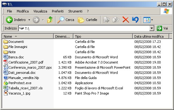Click the Windows logo throbber
Viewport: 174px width, 110px height.
[166, 11]
